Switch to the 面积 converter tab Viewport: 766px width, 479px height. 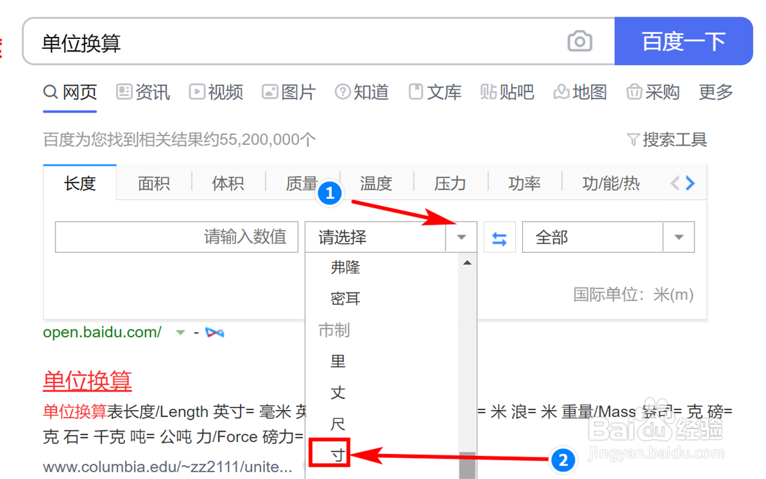[154, 184]
